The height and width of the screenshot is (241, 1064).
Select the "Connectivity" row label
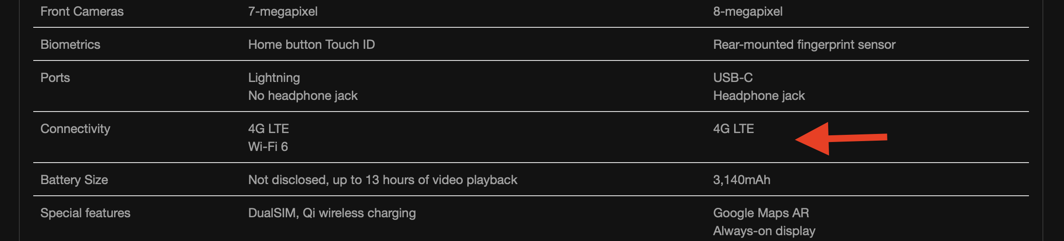pos(75,129)
